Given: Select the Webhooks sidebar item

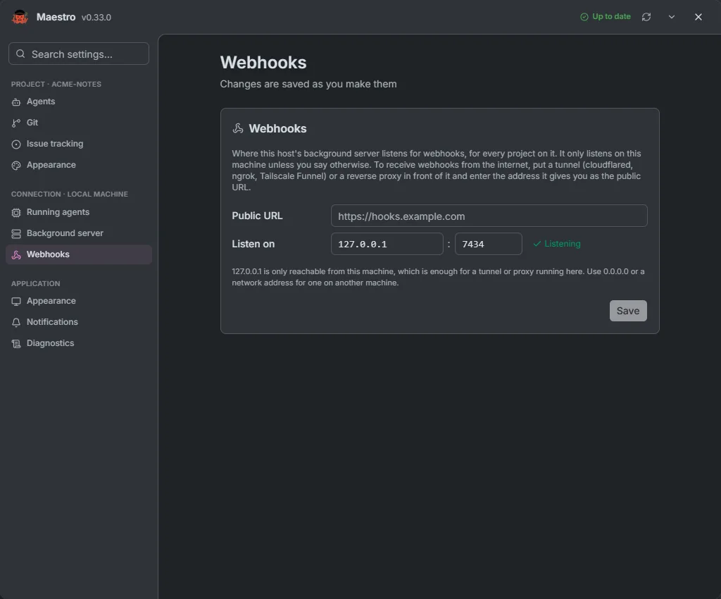Looking at the screenshot, I should pos(79,254).
